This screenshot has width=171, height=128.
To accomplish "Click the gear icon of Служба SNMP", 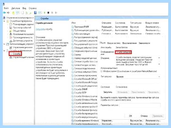I will coord(73,89).
